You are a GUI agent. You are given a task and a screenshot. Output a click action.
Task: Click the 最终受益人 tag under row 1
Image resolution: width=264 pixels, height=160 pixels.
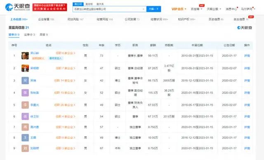pos(55,58)
